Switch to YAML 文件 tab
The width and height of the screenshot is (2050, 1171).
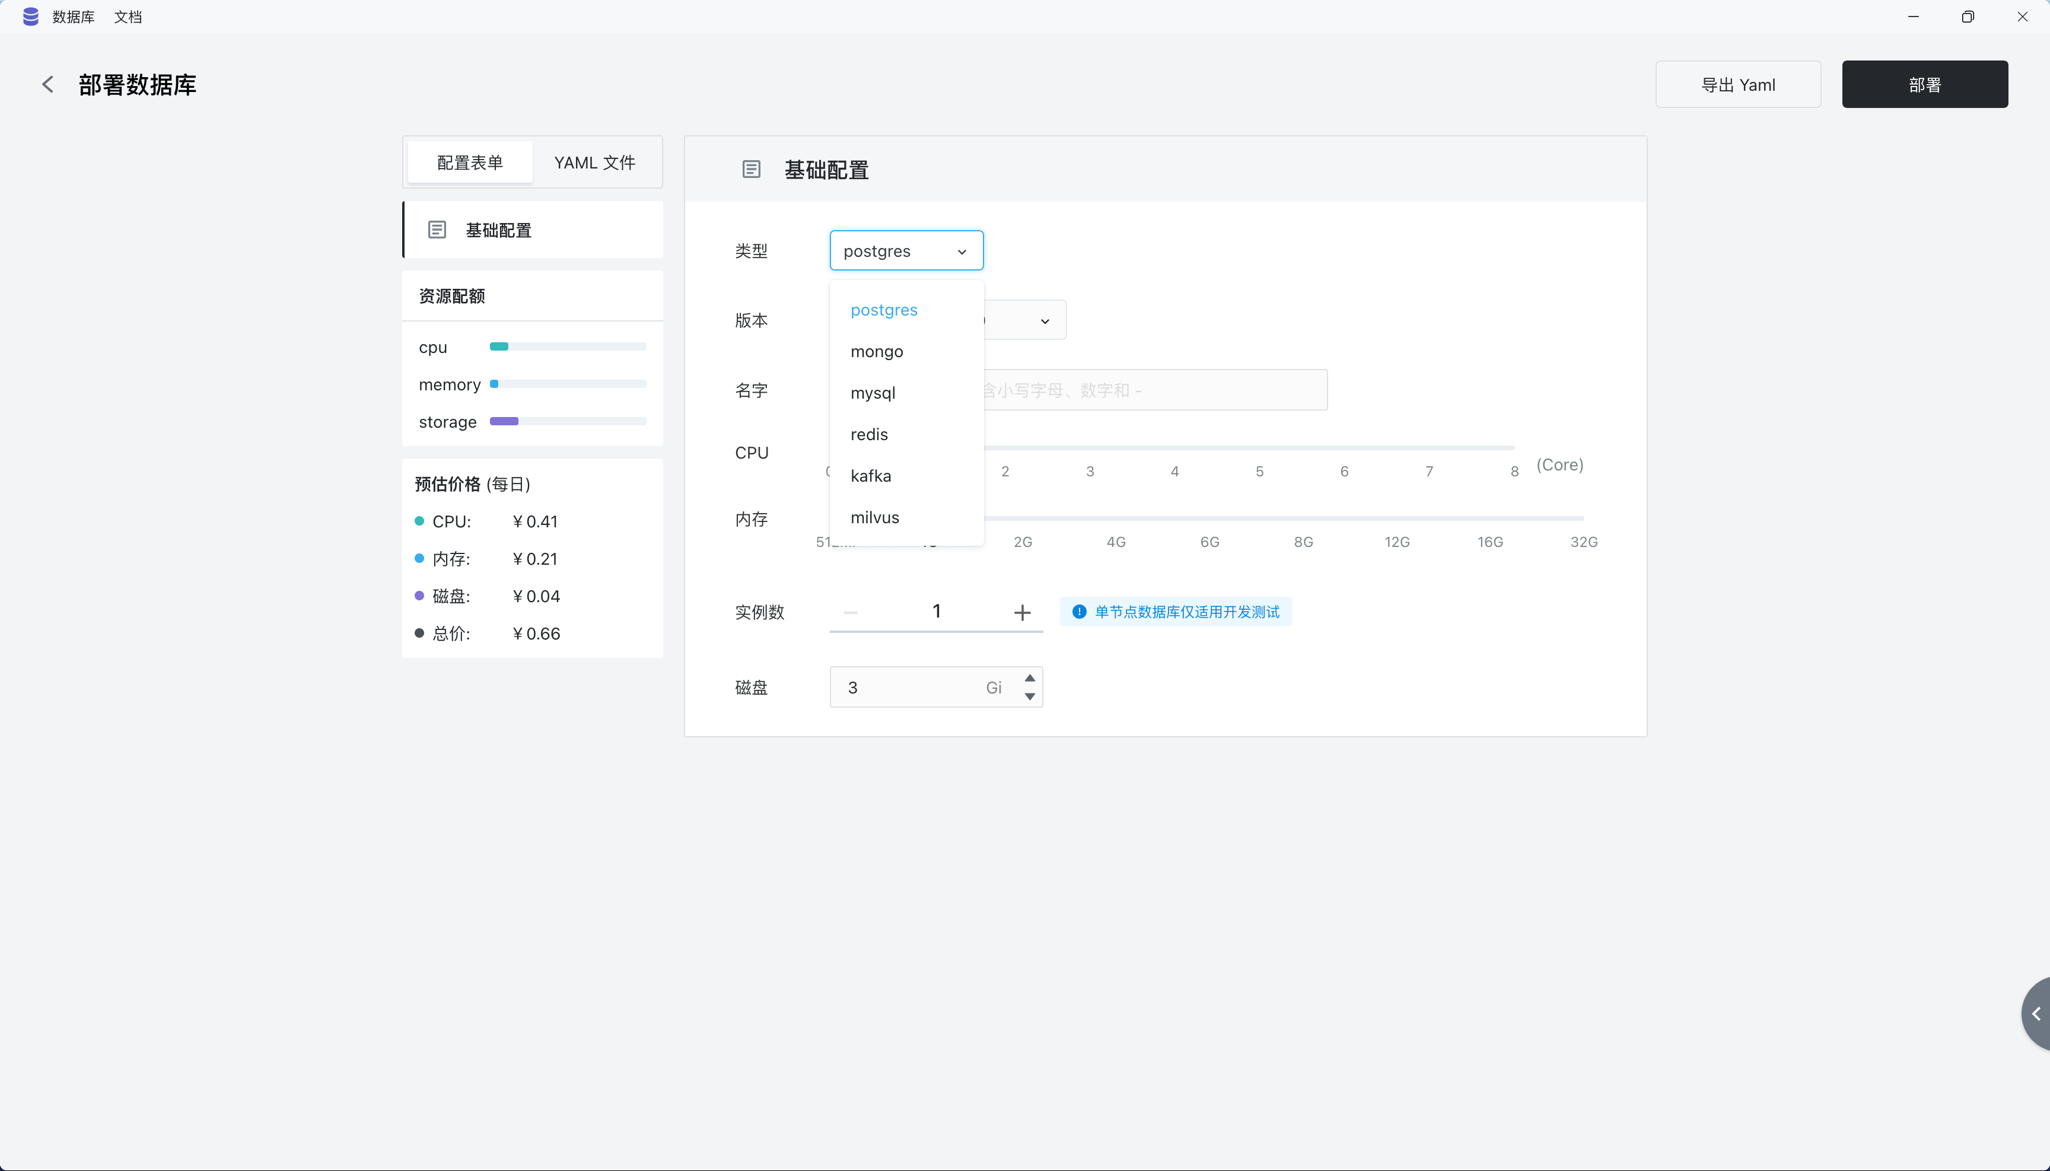(594, 163)
